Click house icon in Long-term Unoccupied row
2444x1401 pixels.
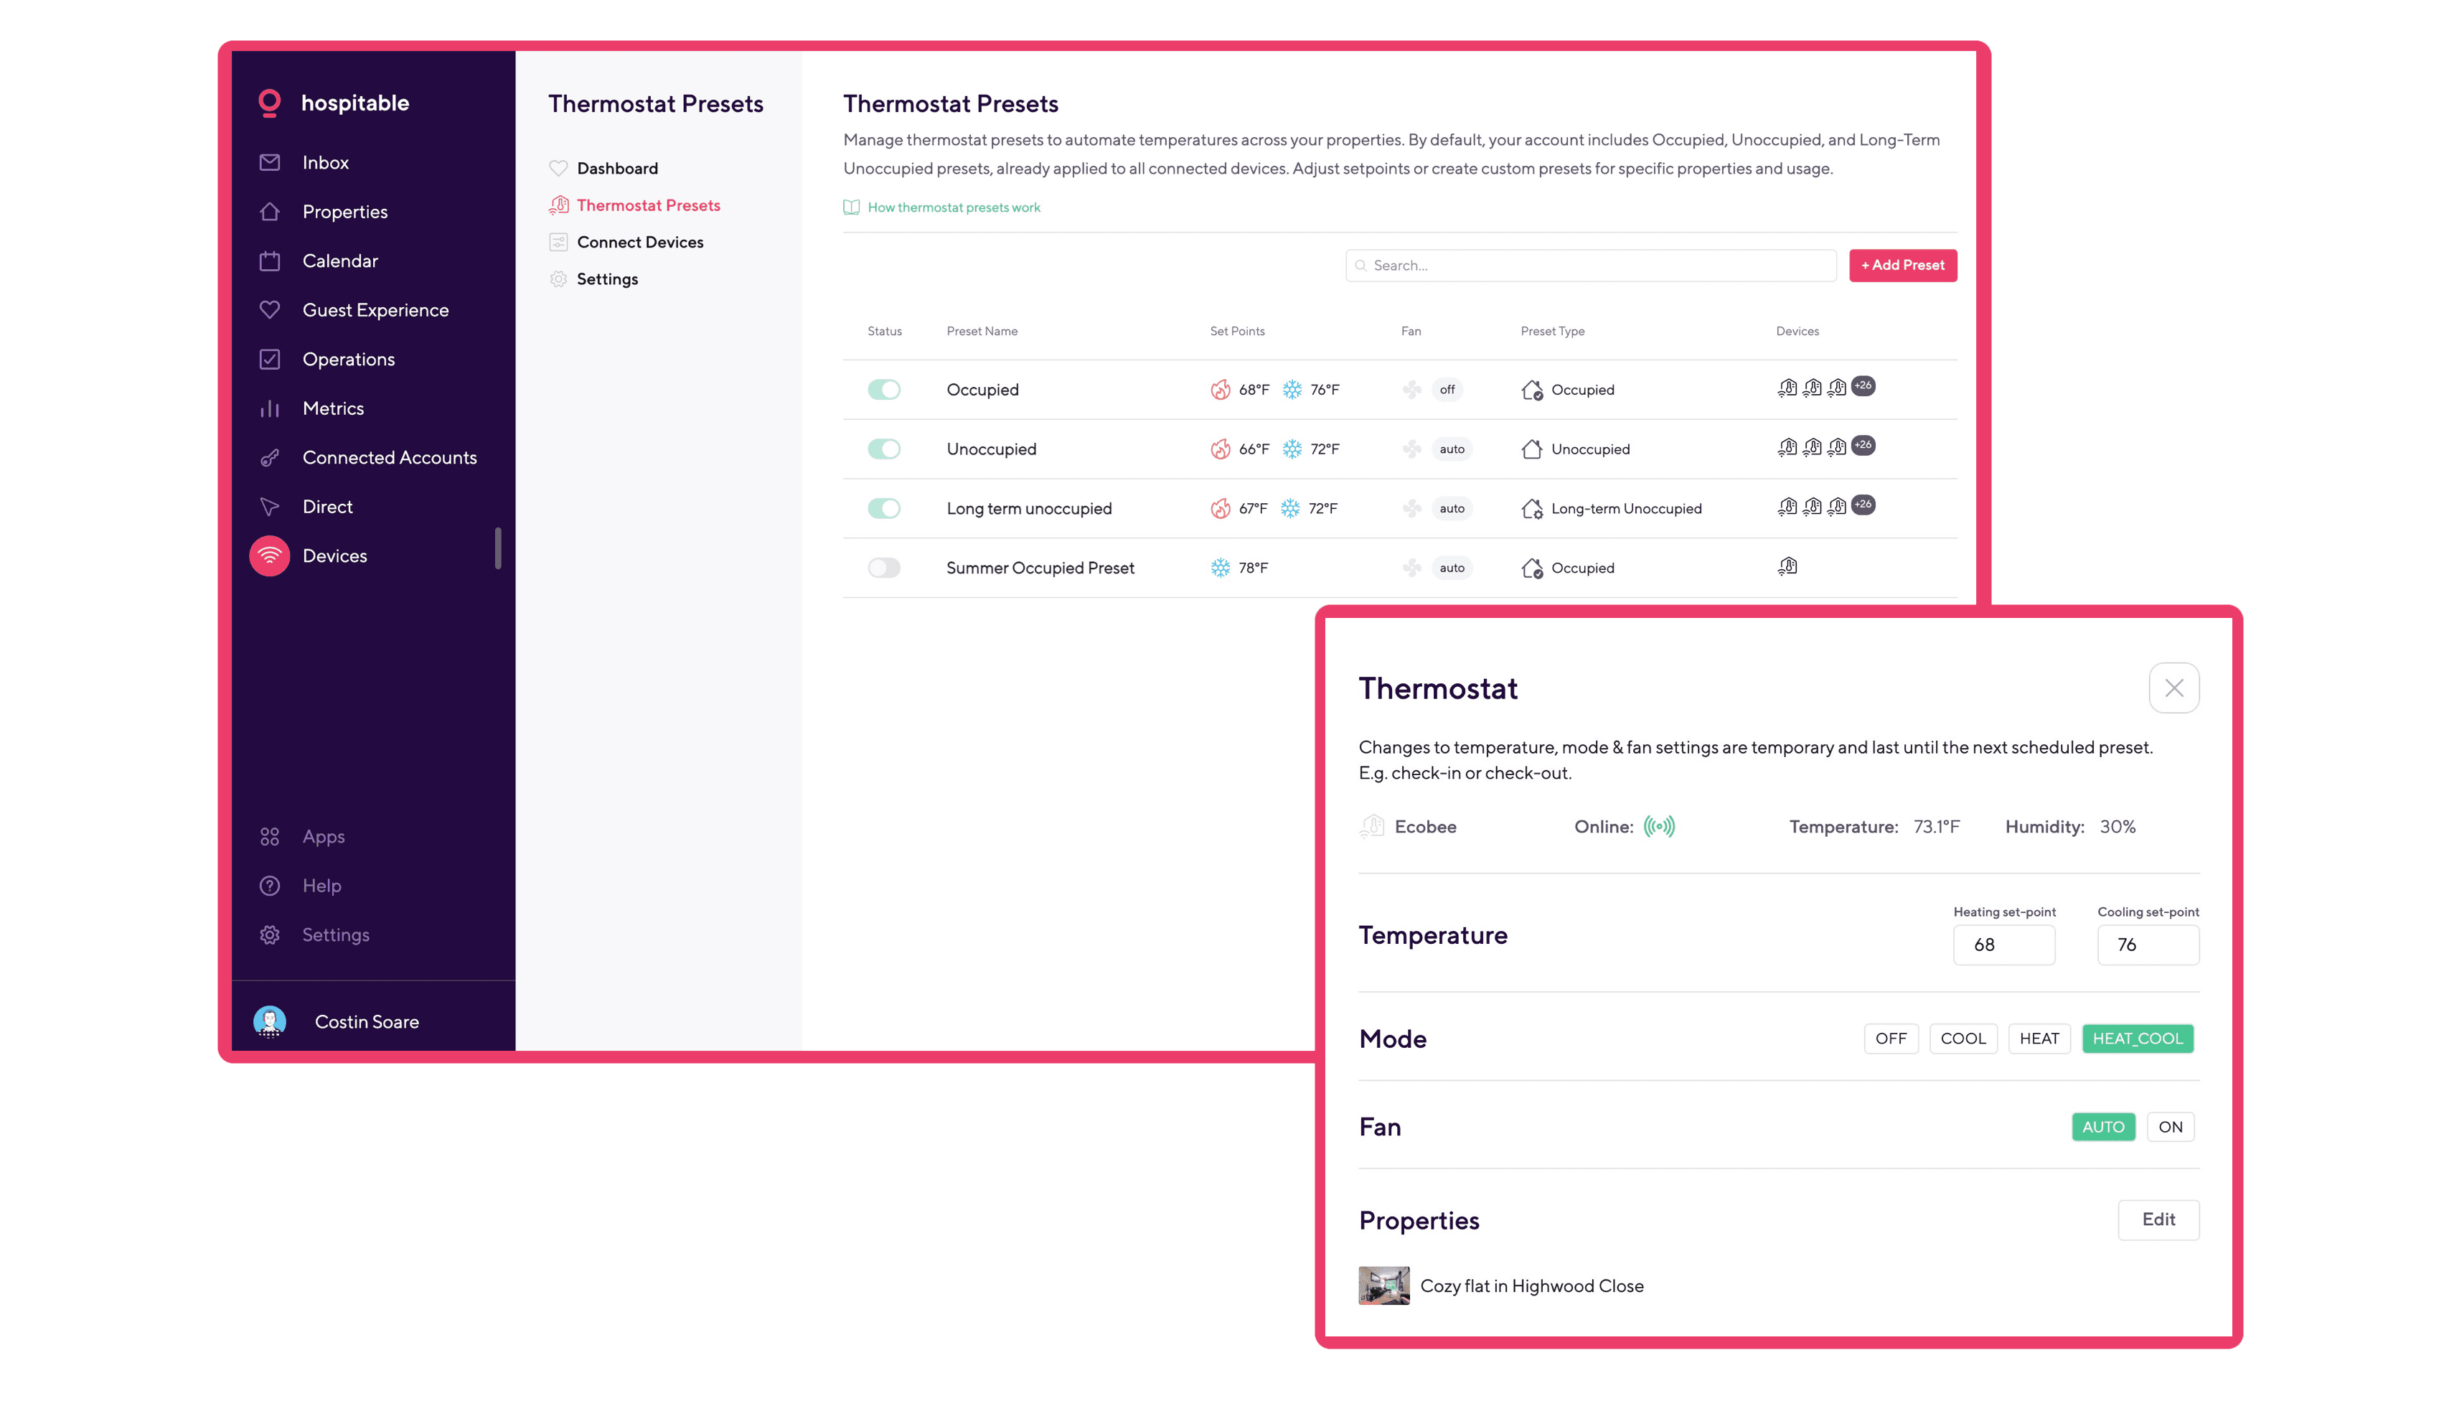point(1531,508)
